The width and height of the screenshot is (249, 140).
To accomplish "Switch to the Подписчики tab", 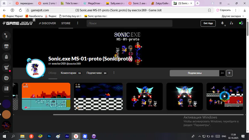I will click(96, 73).
